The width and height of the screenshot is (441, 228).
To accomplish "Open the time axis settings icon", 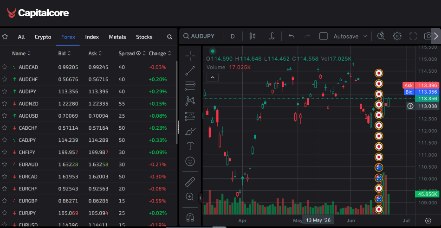I will 428,221.
